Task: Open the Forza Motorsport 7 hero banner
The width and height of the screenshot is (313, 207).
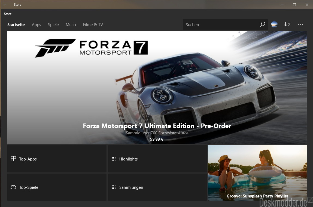Action: click(157, 87)
